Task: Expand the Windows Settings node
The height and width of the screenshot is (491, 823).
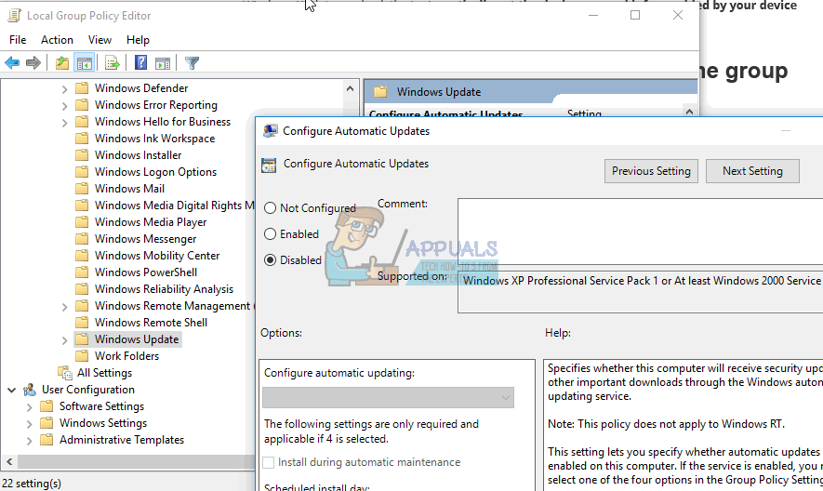Action: [x=30, y=424]
